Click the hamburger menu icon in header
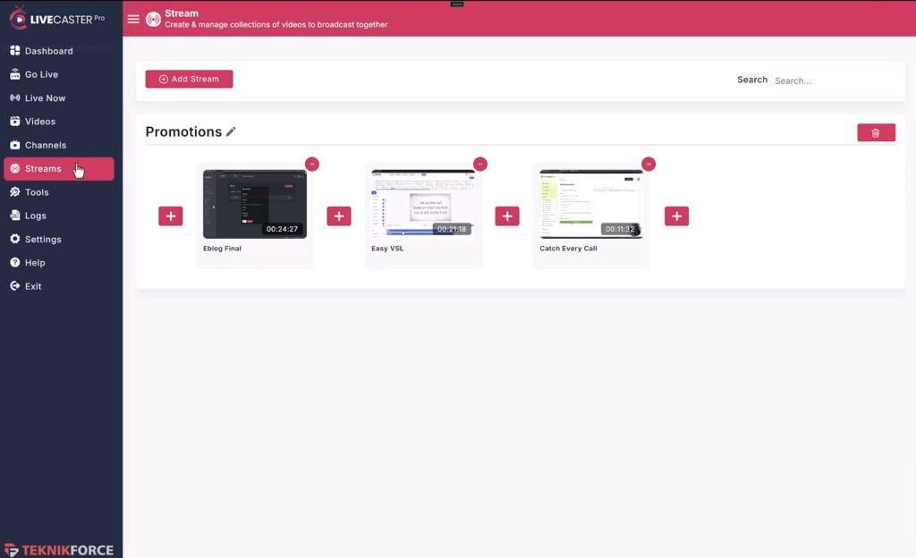Screen dimensions: 916x558 coord(133,19)
